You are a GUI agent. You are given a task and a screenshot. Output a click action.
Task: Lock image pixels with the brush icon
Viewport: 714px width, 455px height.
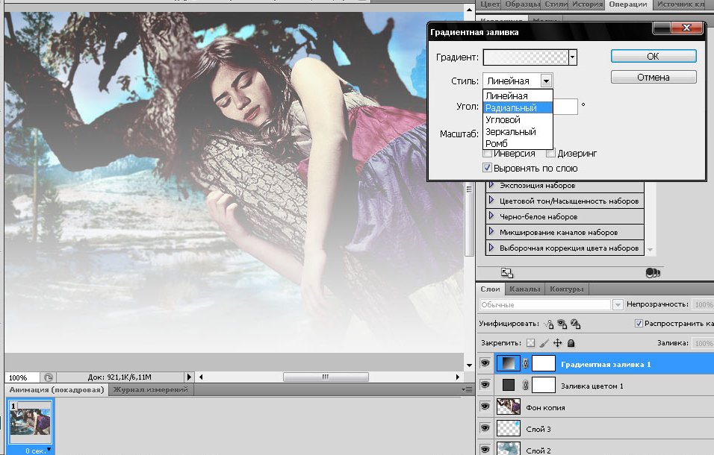click(544, 342)
